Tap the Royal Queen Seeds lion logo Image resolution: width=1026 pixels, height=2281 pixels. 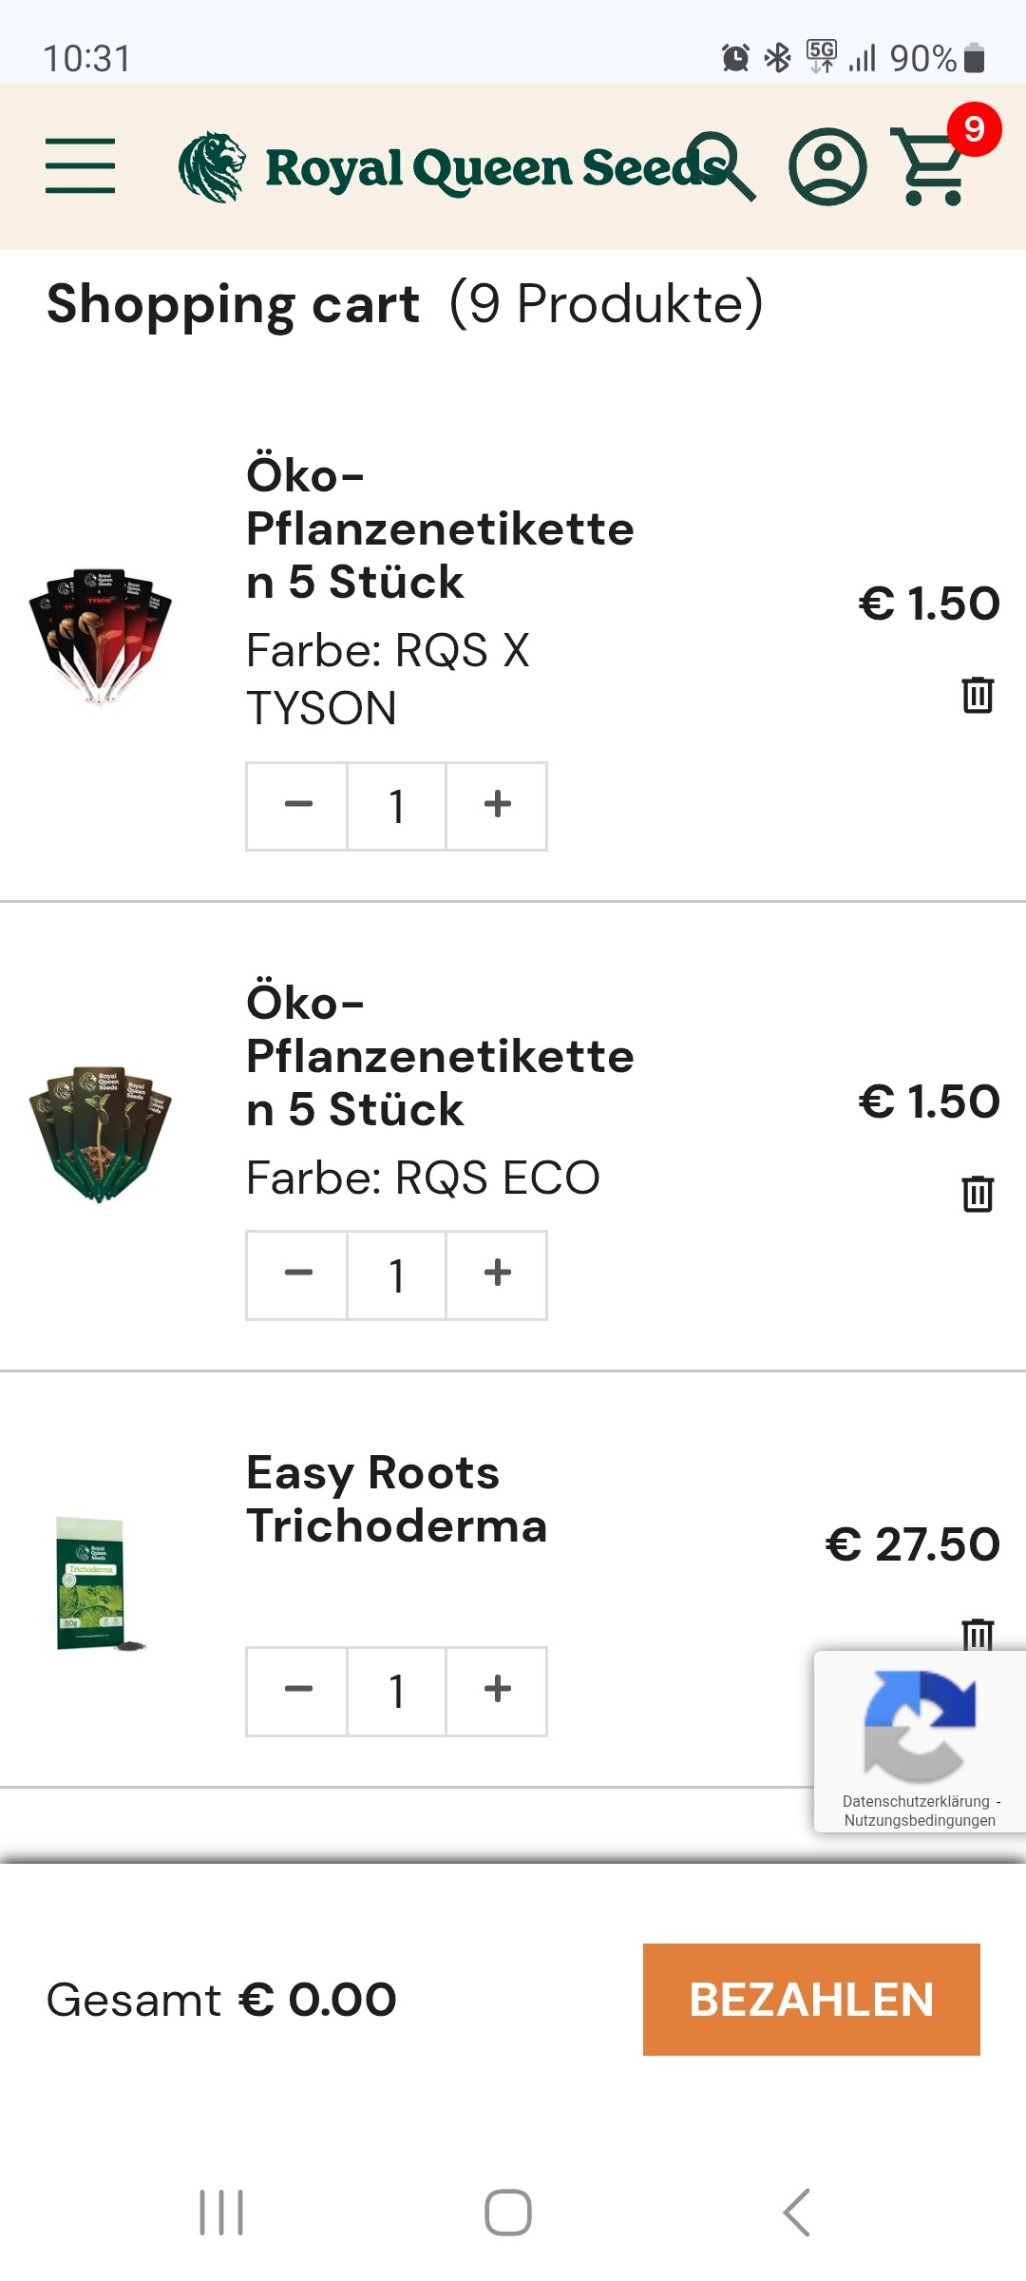(x=212, y=167)
